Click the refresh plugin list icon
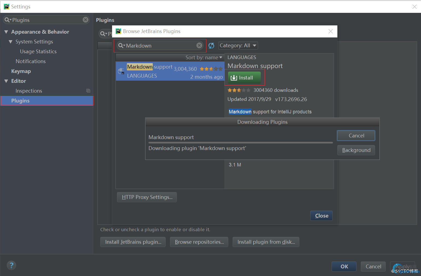Image resolution: width=421 pixels, height=276 pixels. [211, 45]
